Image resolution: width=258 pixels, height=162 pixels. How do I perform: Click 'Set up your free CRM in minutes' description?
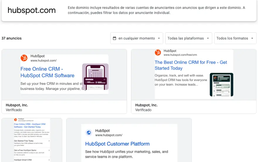pyautogui.click(x=51, y=86)
